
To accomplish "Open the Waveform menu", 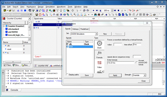I will point(61,7).
